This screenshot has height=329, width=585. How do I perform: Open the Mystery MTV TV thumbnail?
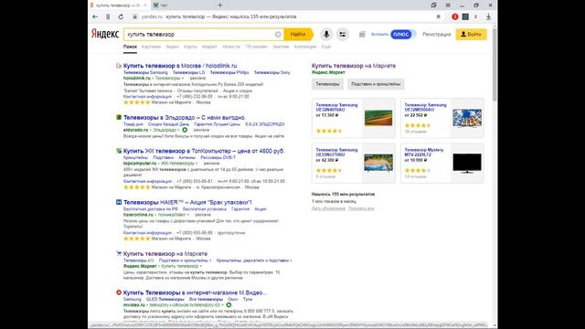[x=467, y=163]
